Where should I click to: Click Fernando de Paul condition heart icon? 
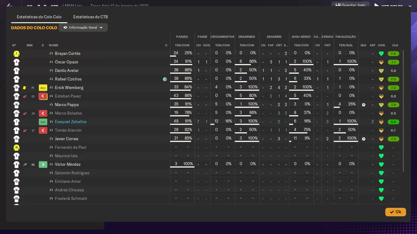[x=381, y=147]
